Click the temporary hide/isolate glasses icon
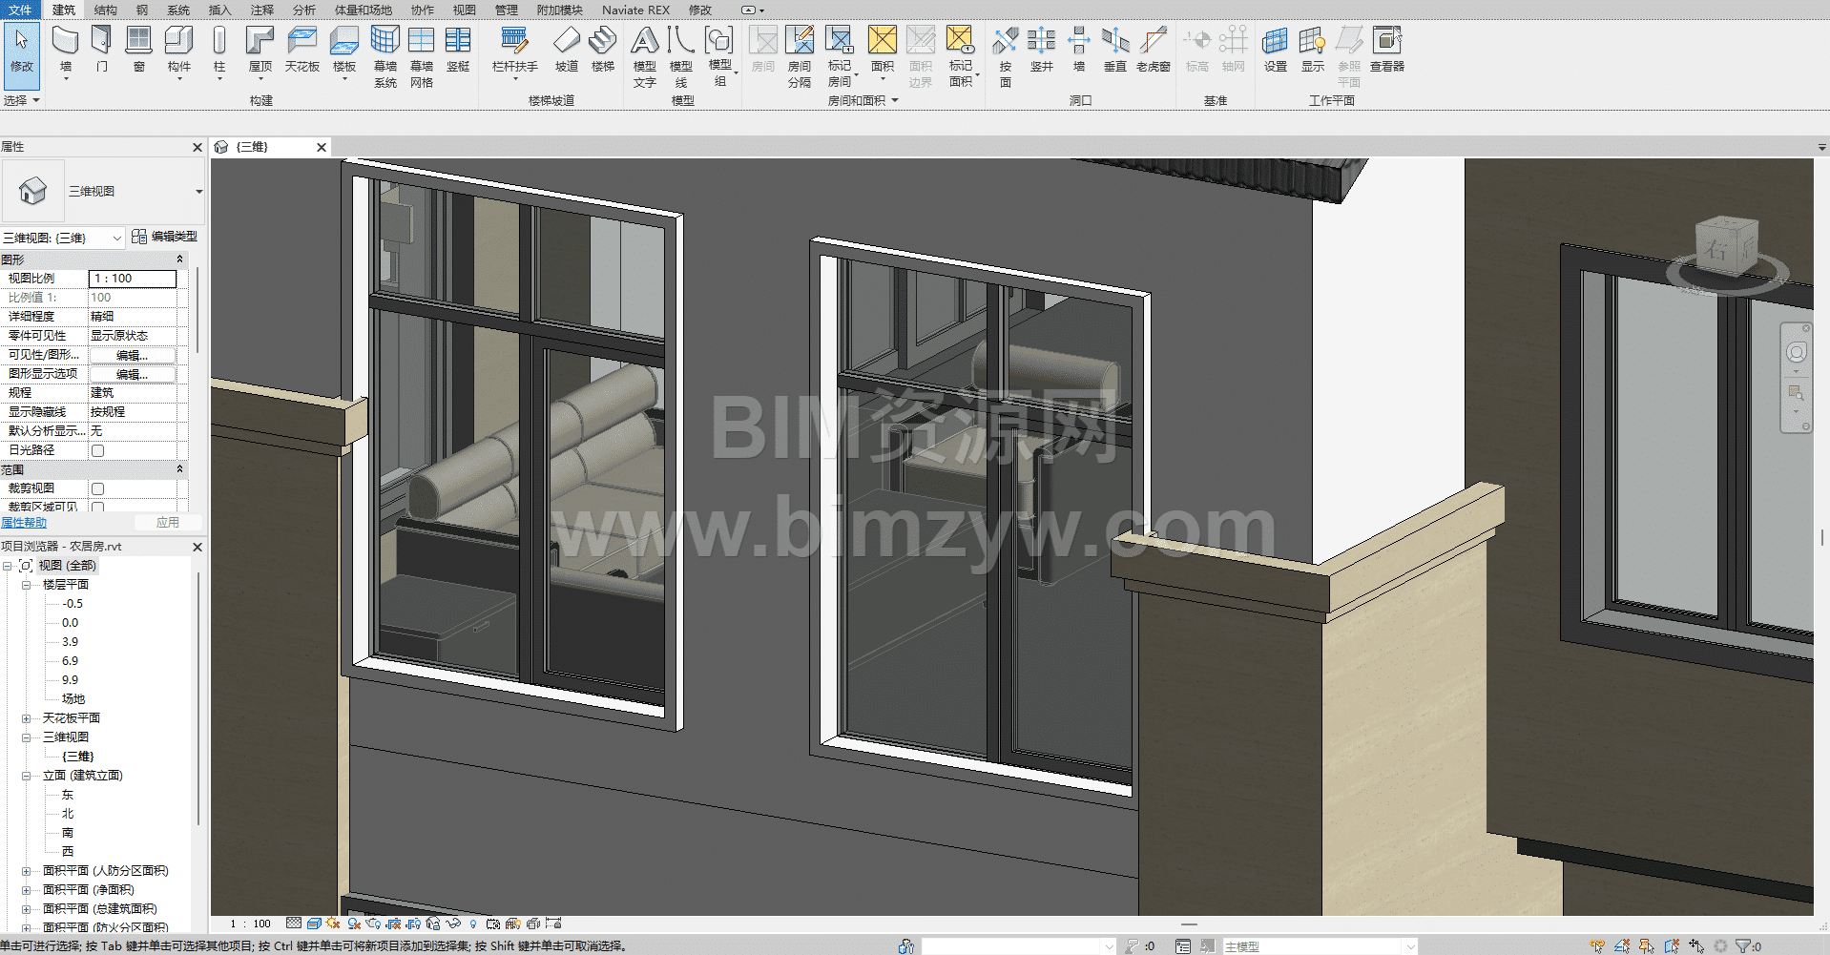 (453, 924)
